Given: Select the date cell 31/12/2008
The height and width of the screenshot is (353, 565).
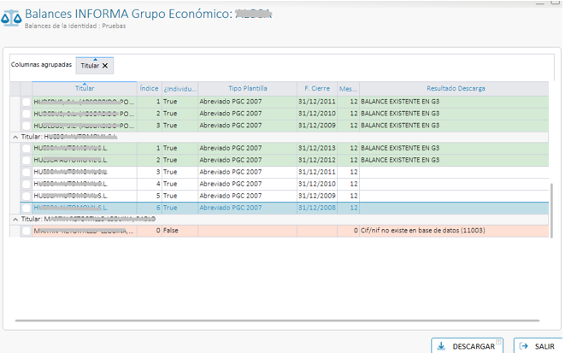Looking at the screenshot, I should 317,208.
